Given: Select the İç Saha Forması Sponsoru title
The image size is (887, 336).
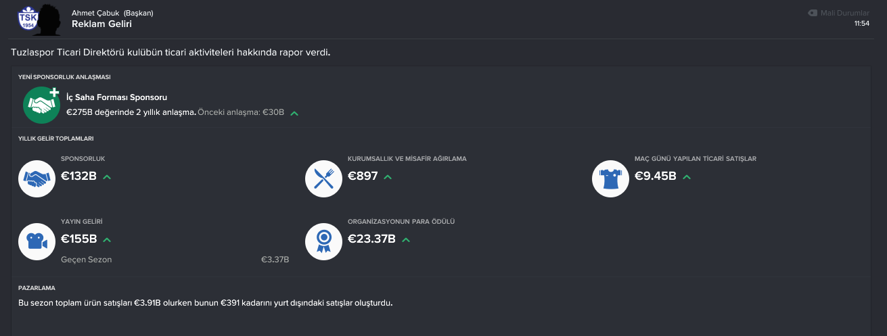Looking at the screenshot, I should click(x=116, y=97).
